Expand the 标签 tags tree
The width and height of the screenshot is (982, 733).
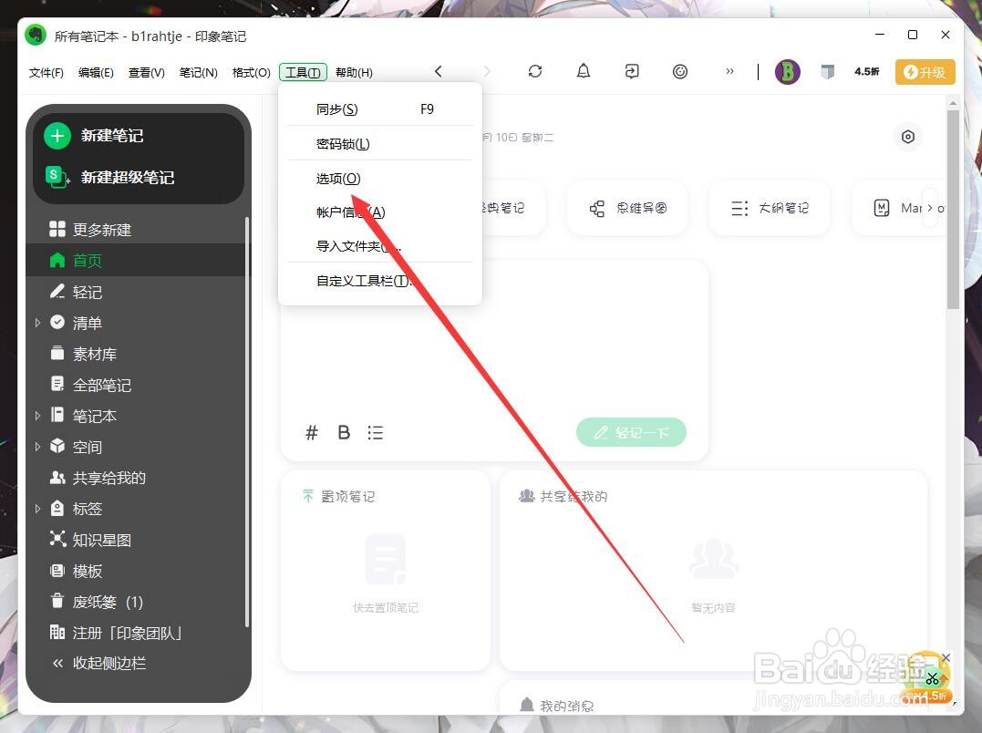37,509
